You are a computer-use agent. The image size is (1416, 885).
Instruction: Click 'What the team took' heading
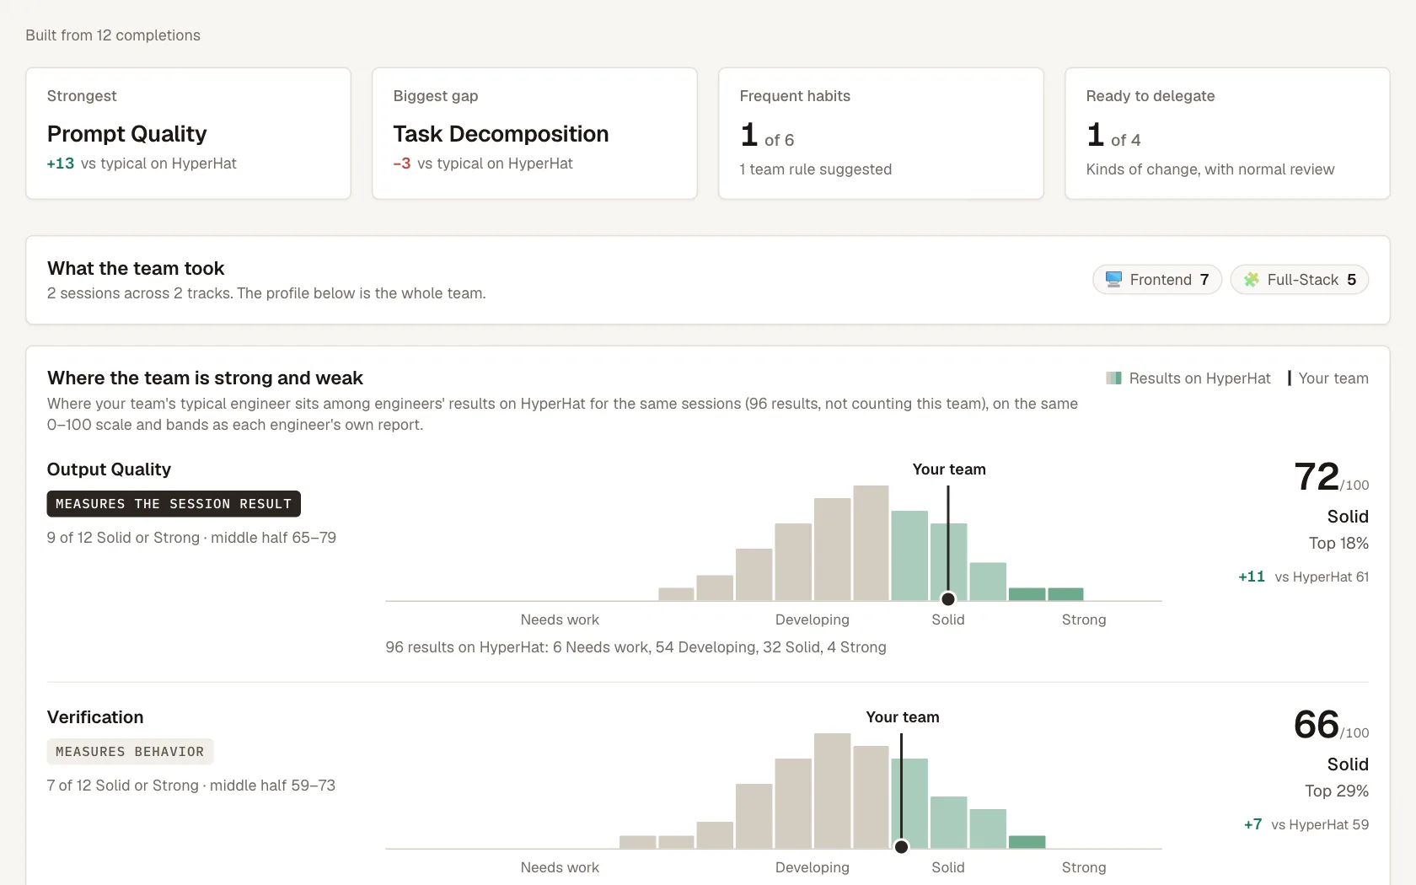(x=136, y=268)
